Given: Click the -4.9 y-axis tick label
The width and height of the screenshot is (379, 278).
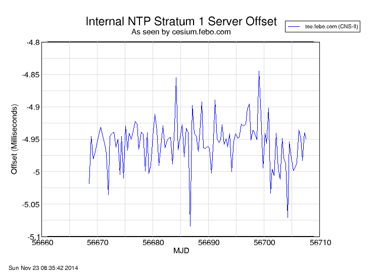Looking at the screenshot, I should click(x=33, y=107).
